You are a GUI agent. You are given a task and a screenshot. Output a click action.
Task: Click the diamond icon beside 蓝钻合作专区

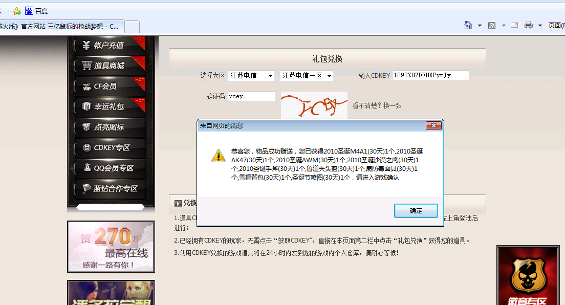tap(87, 187)
